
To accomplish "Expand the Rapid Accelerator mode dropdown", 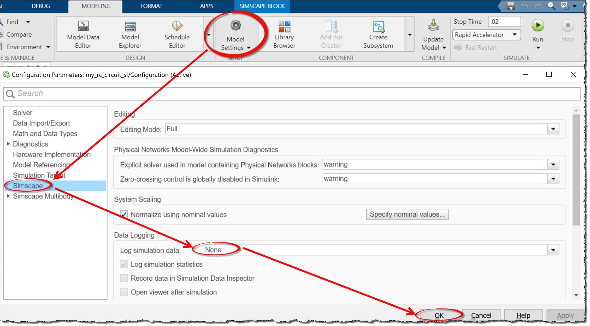I will [514, 35].
